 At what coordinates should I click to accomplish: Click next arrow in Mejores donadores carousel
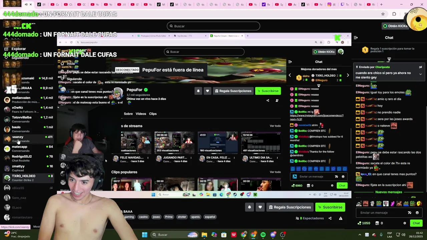pos(348,75)
